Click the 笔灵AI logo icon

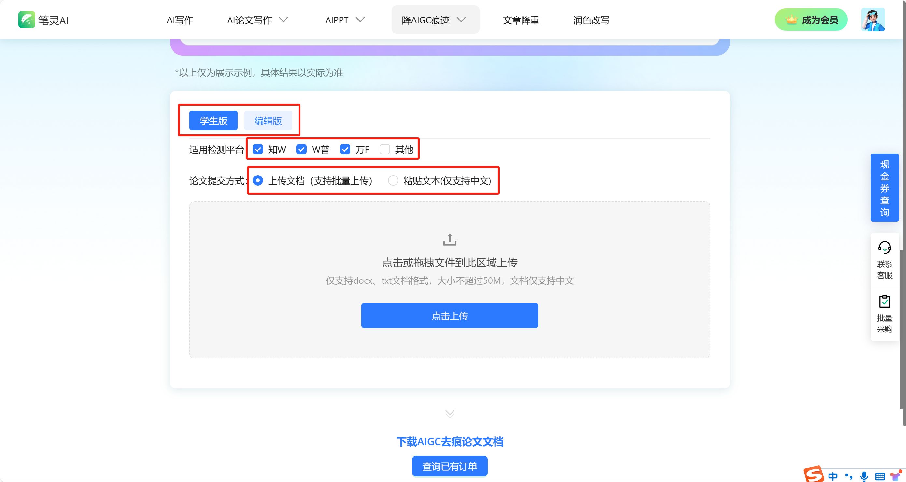(x=26, y=19)
